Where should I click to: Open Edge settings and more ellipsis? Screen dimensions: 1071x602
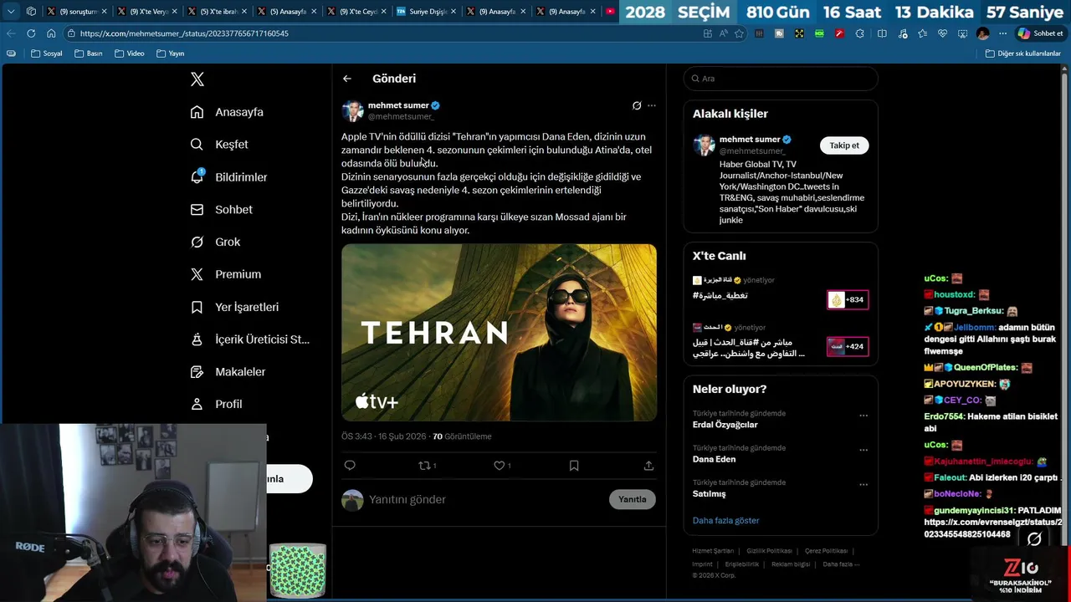click(x=1002, y=33)
